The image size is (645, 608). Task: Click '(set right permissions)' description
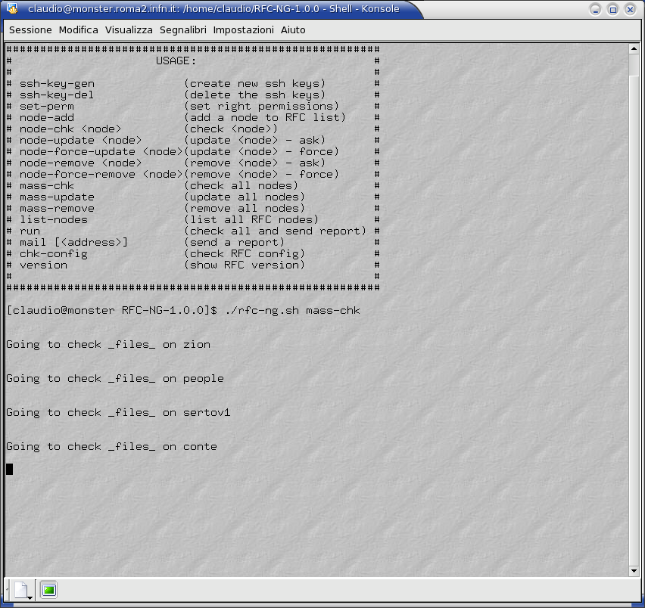pyautogui.click(x=262, y=107)
